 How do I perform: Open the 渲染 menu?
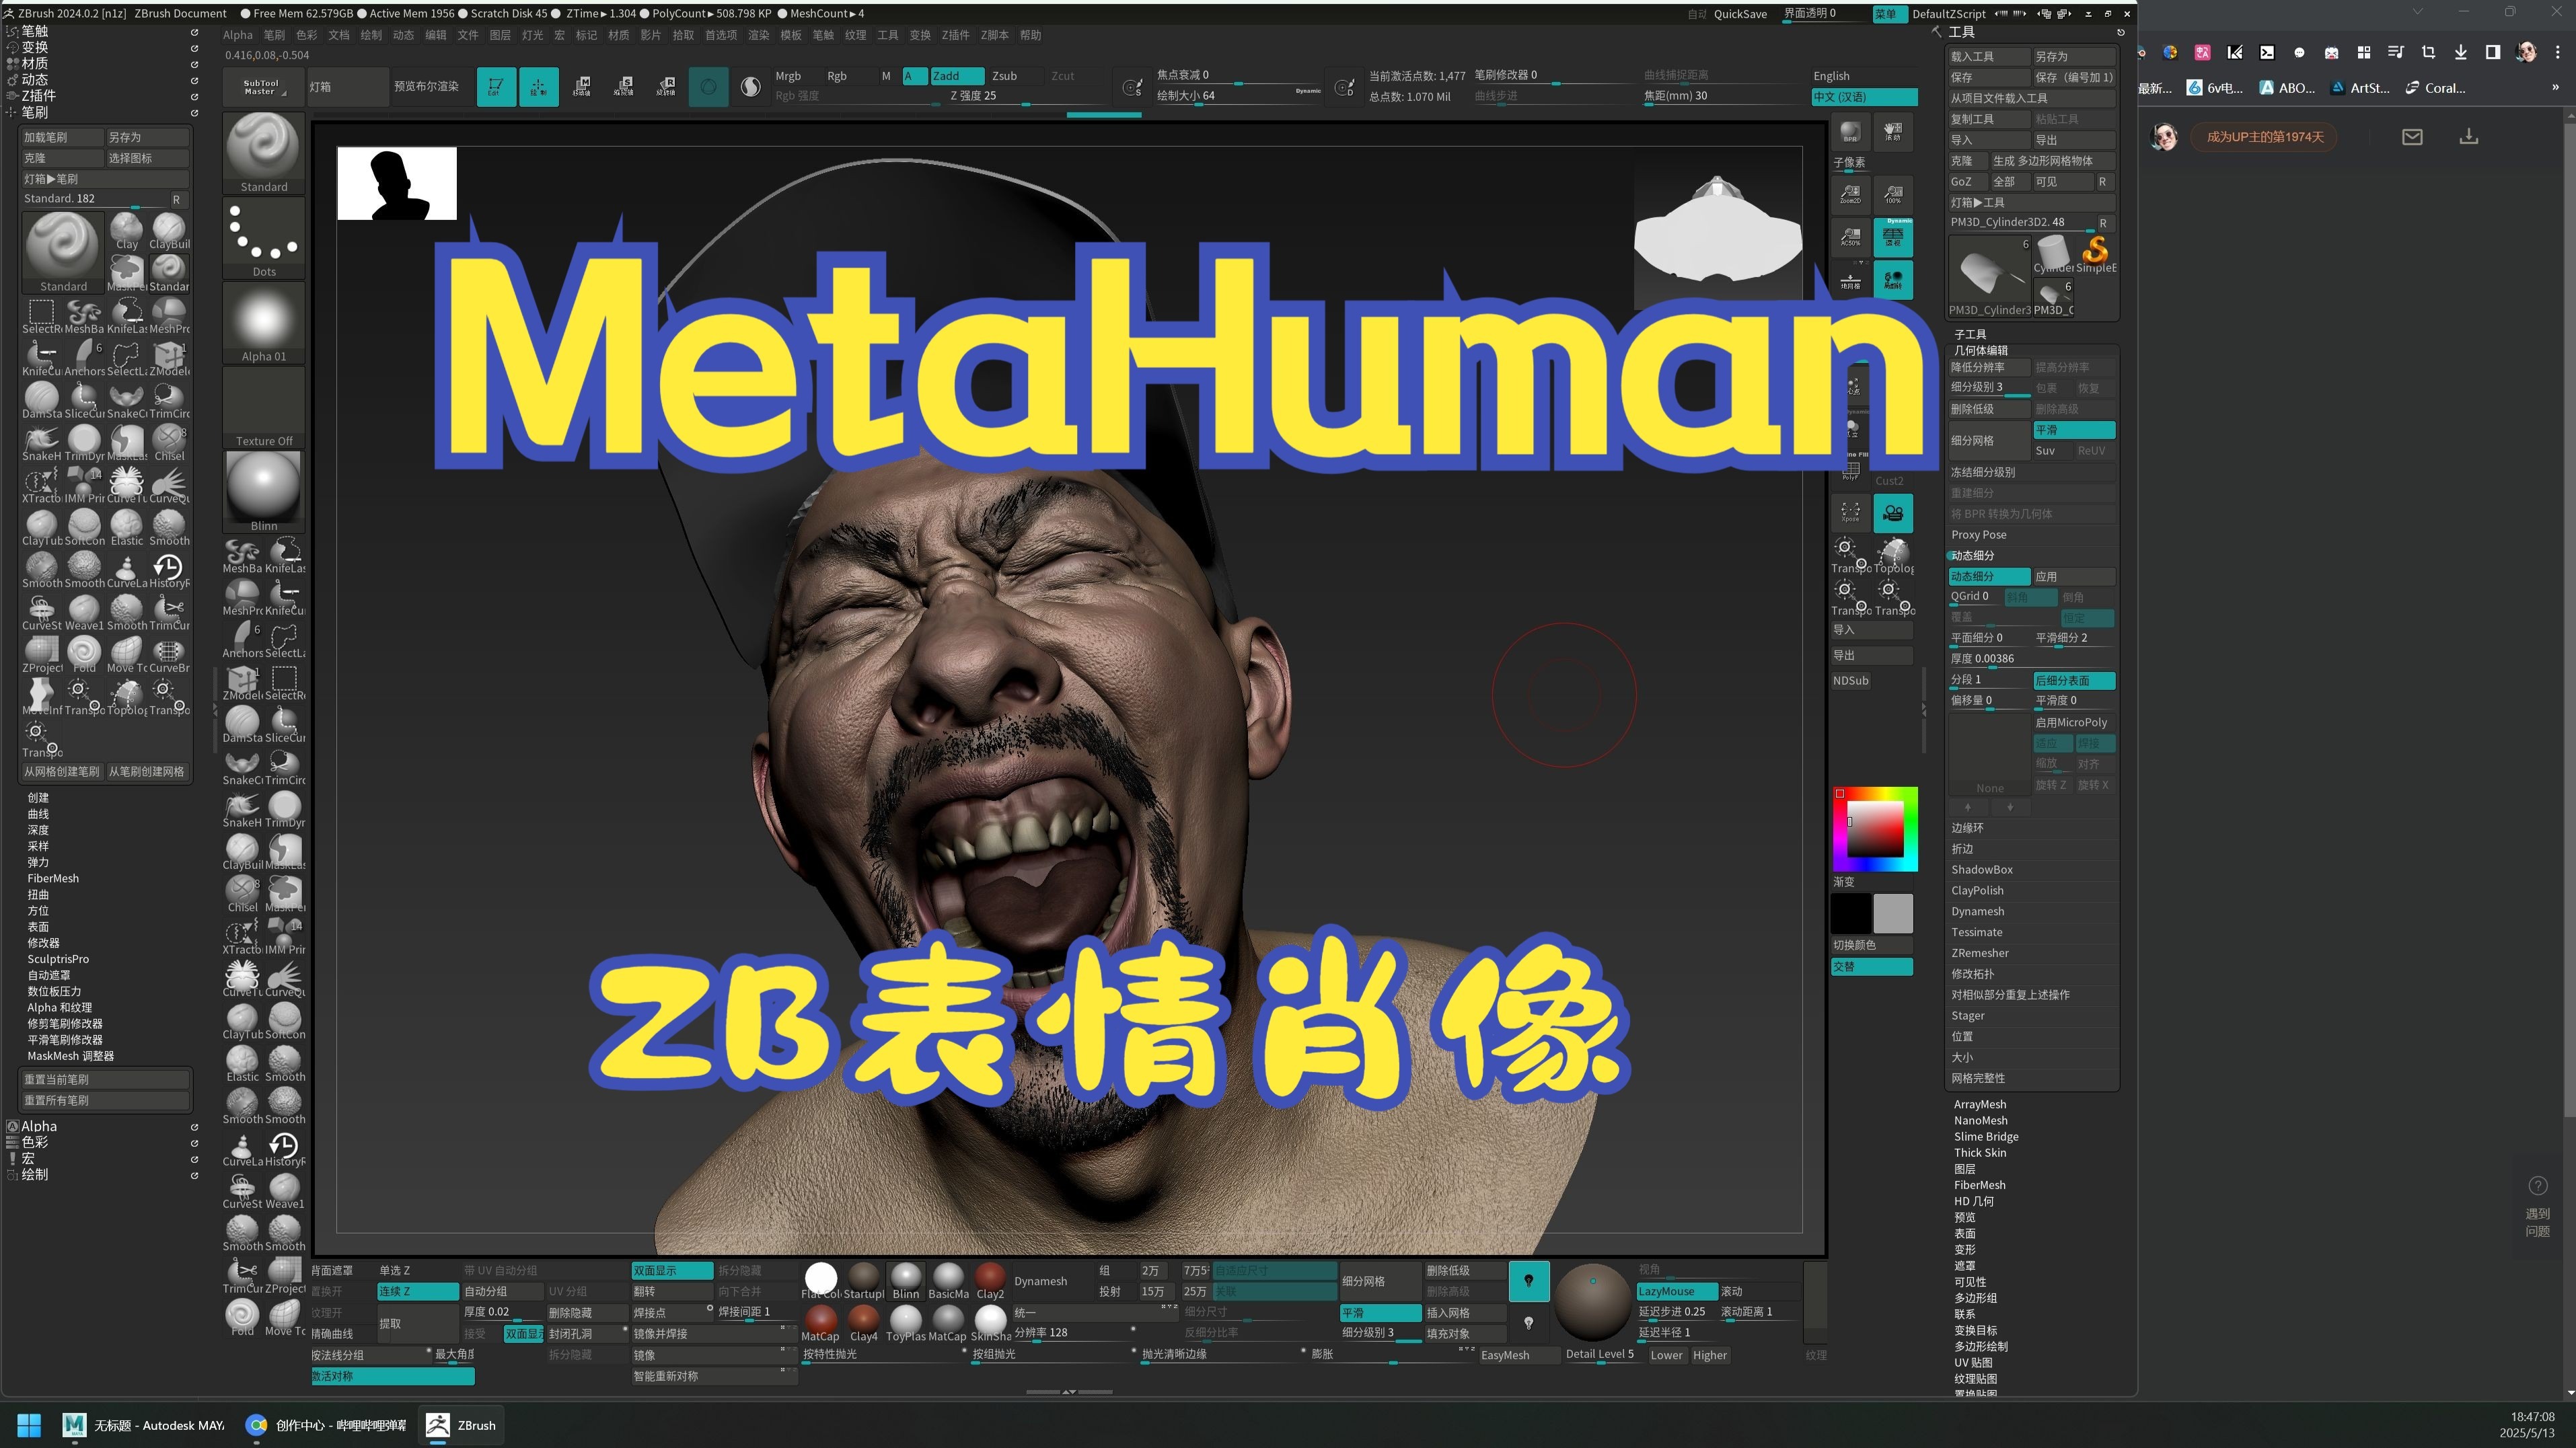tap(759, 35)
